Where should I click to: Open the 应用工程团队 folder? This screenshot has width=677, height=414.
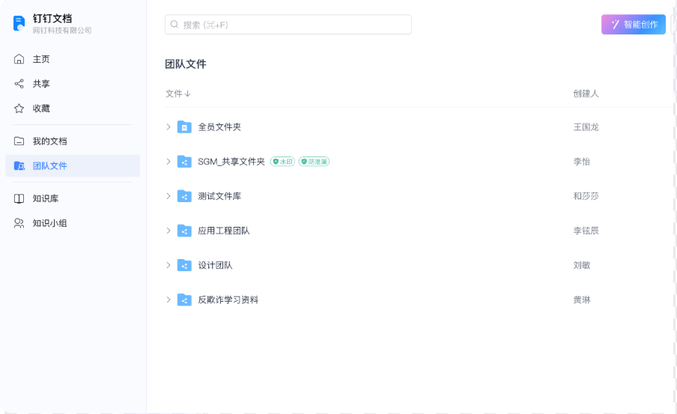(224, 231)
